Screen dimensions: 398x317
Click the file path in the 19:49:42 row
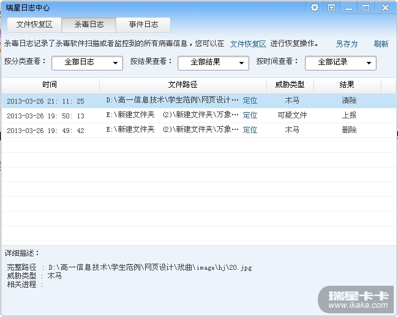point(172,129)
